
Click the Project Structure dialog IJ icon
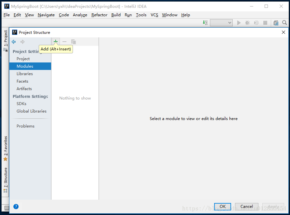[x=14, y=32]
